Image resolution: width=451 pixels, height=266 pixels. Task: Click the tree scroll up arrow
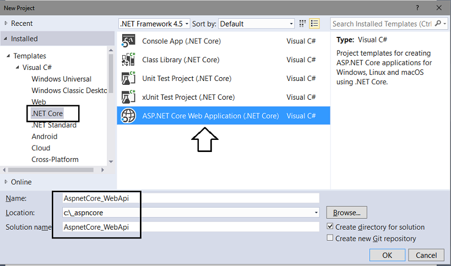tap(111, 50)
